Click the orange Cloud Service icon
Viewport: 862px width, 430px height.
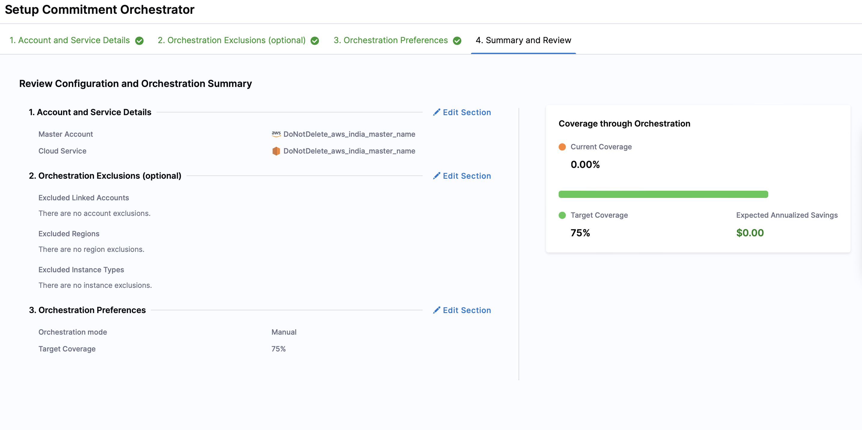tap(276, 151)
